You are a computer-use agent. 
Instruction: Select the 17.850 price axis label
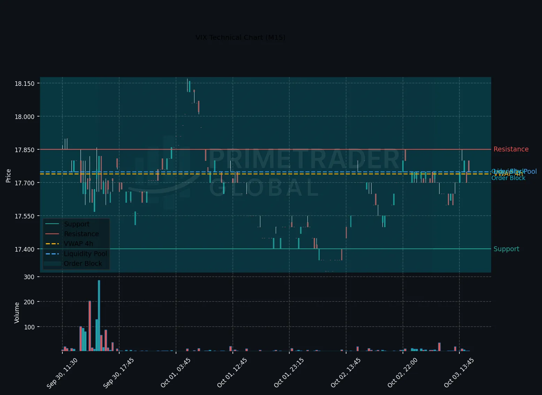[x=24, y=150]
